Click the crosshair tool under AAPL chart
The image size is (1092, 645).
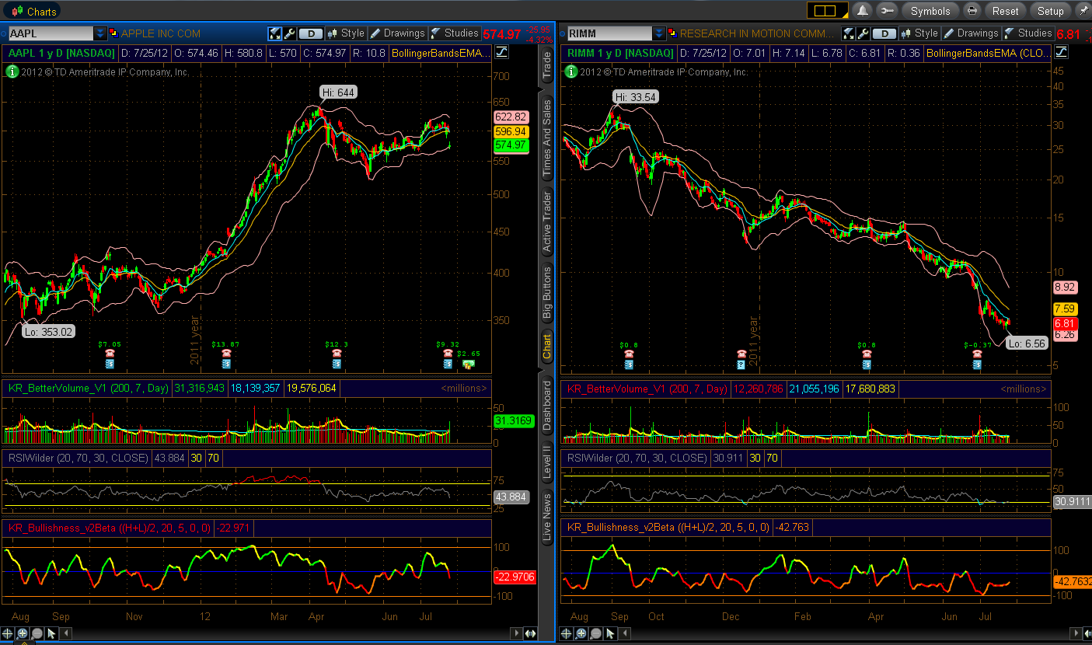click(x=8, y=634)
